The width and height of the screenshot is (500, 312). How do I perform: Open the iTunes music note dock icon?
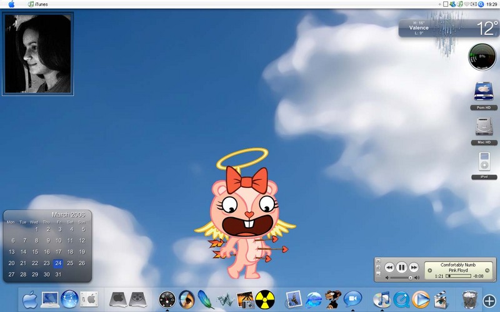(382, 300)
